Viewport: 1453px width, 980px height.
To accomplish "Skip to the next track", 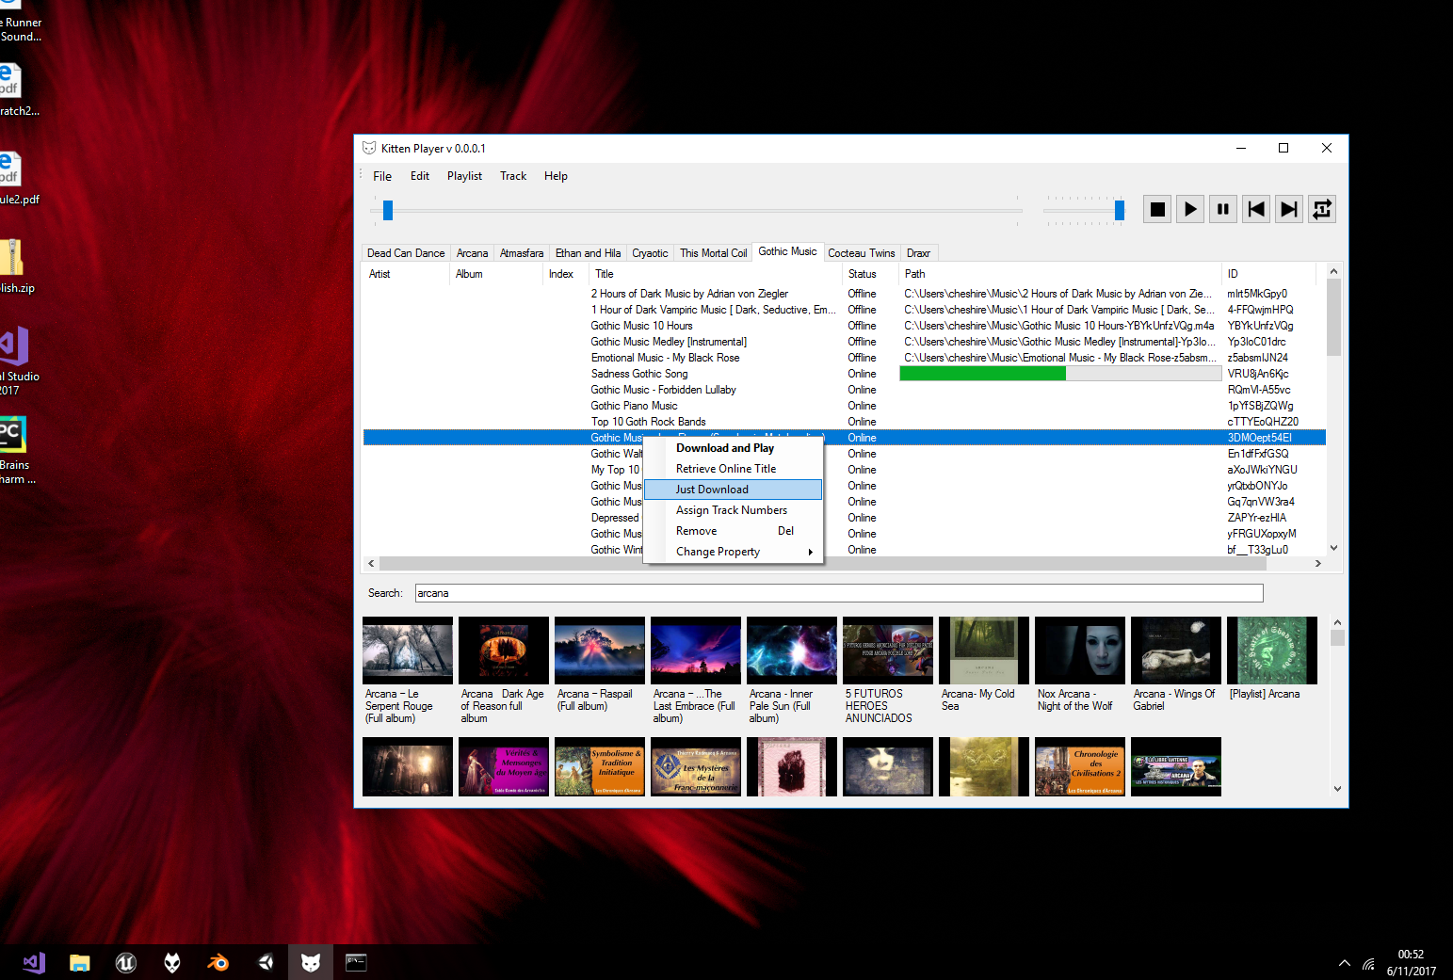I will tap(1289, 209).
